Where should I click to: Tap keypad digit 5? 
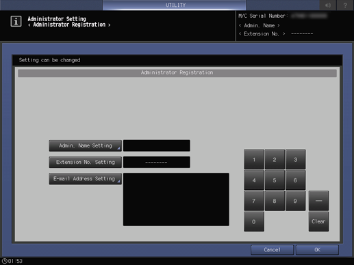point(275,180)
